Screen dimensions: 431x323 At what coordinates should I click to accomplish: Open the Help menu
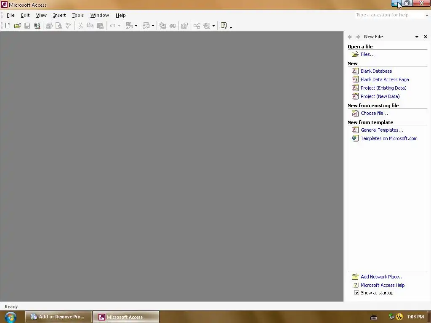tap(120, 15)
